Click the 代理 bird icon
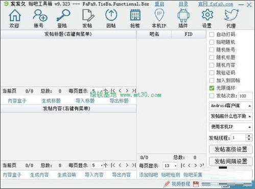Image resolution: width=255 pixels, height=189 pixels. click(231, 15)
